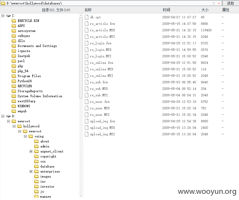Select the copyright folder under ouing
The width and height of the screenshot is (239, 200).
tap(48, 156)
